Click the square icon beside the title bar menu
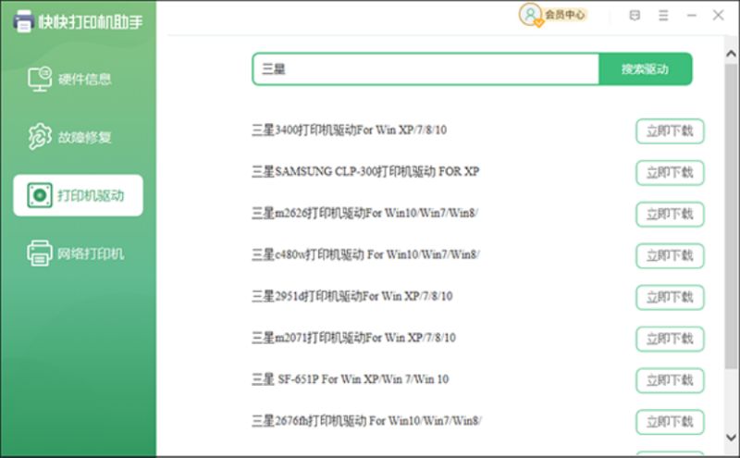 click(635, 16)
